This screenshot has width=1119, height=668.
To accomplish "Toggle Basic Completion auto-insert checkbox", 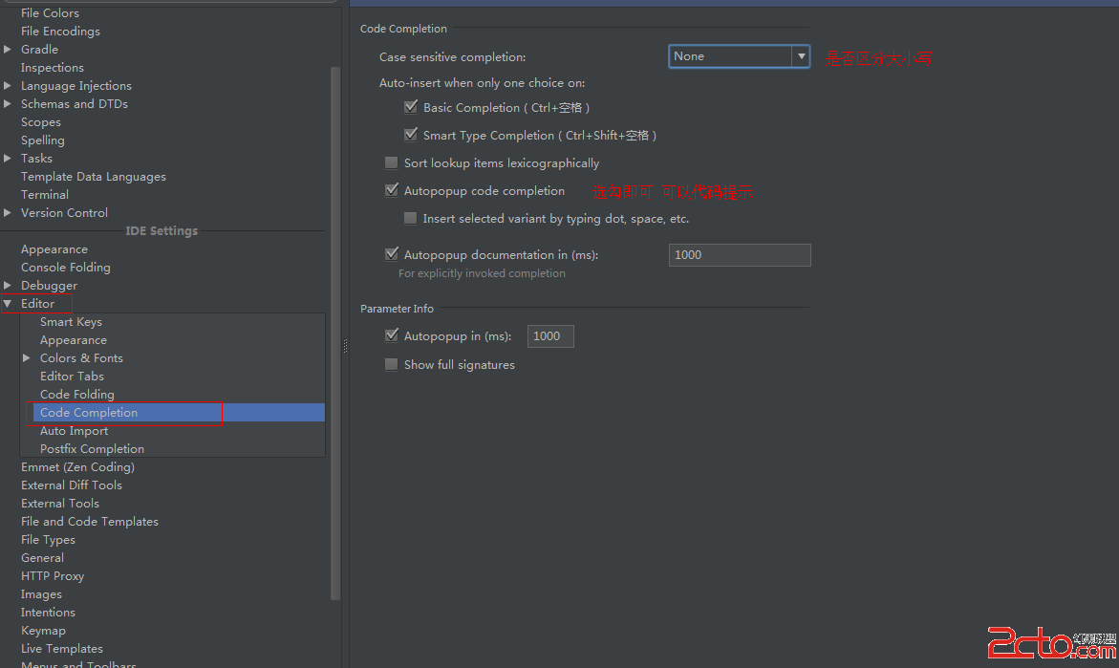I will point(411,108).
